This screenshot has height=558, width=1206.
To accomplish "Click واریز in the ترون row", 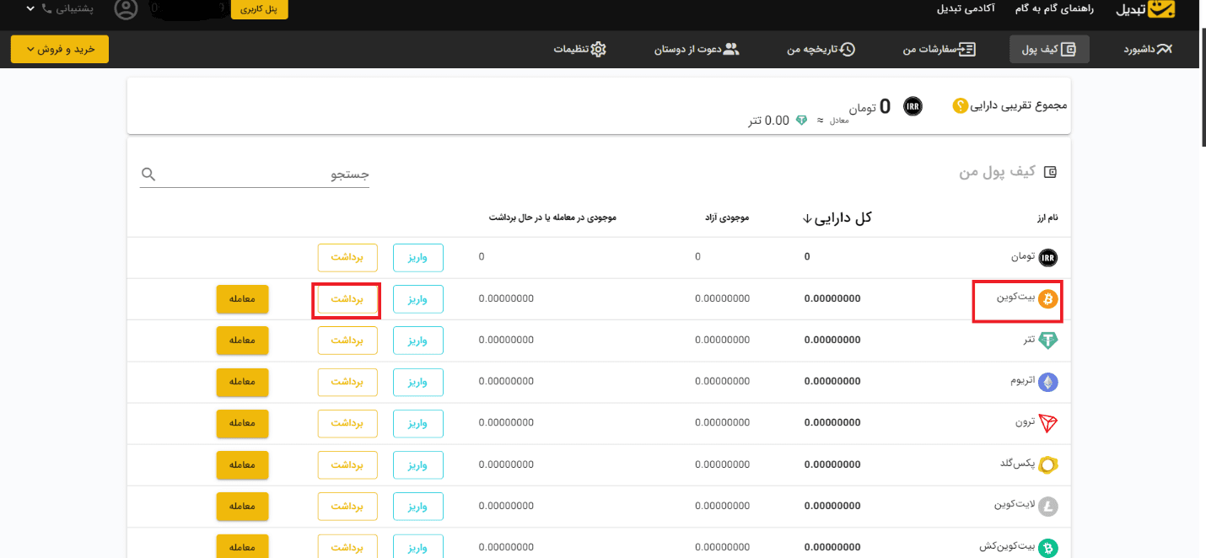I will [x=418, y=423].
